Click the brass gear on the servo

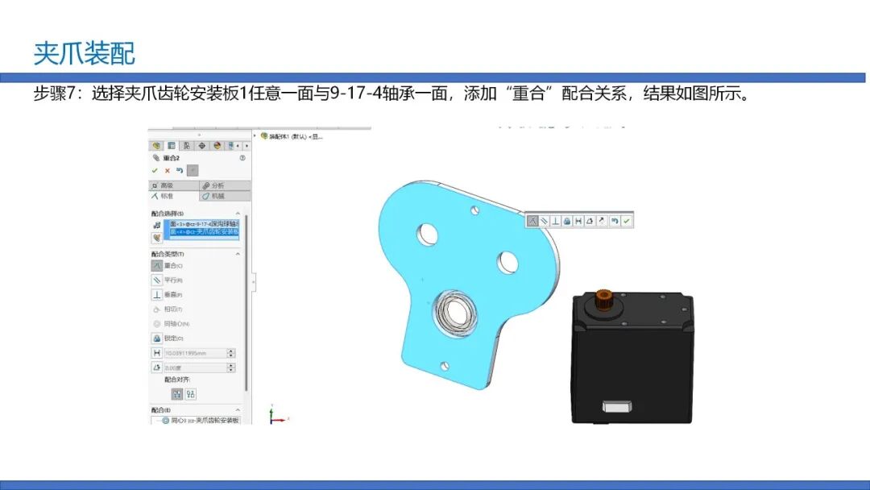[x=603, y=300]
